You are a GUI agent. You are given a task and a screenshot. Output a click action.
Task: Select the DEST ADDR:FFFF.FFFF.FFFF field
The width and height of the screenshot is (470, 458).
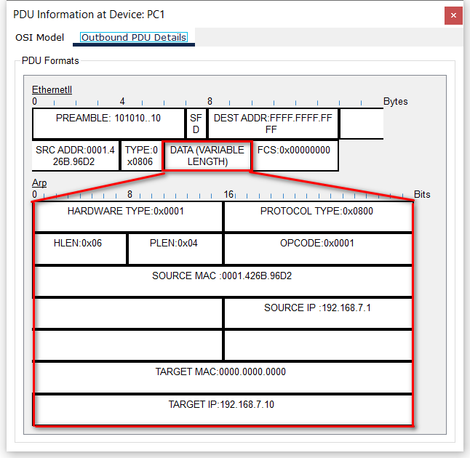[x=273, y=124]
